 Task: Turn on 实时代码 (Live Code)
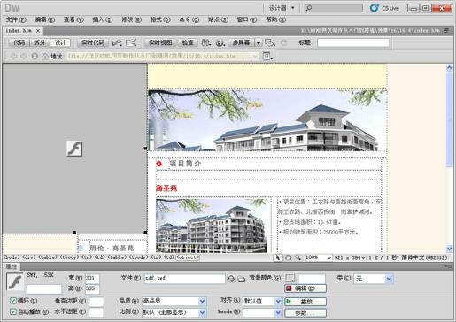(x=93, y=42)
